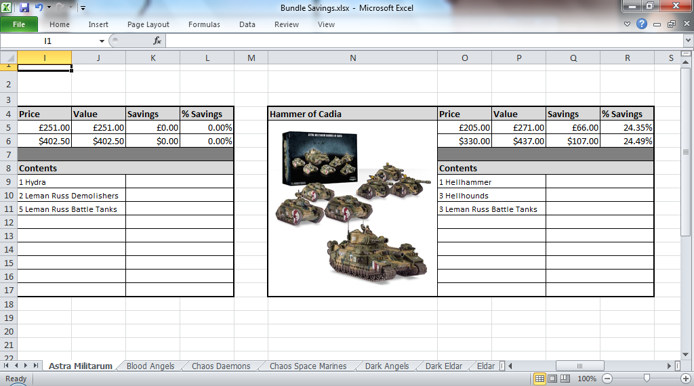This screenshot has height=386, width=694.
Task: Click the £66.00 savings cell
Action: coord(573,127)
